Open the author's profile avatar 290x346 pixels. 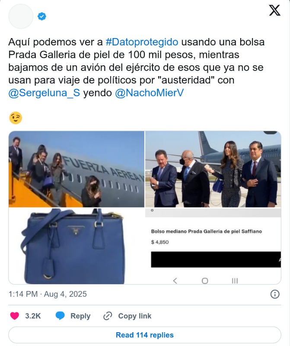[21, 16]
